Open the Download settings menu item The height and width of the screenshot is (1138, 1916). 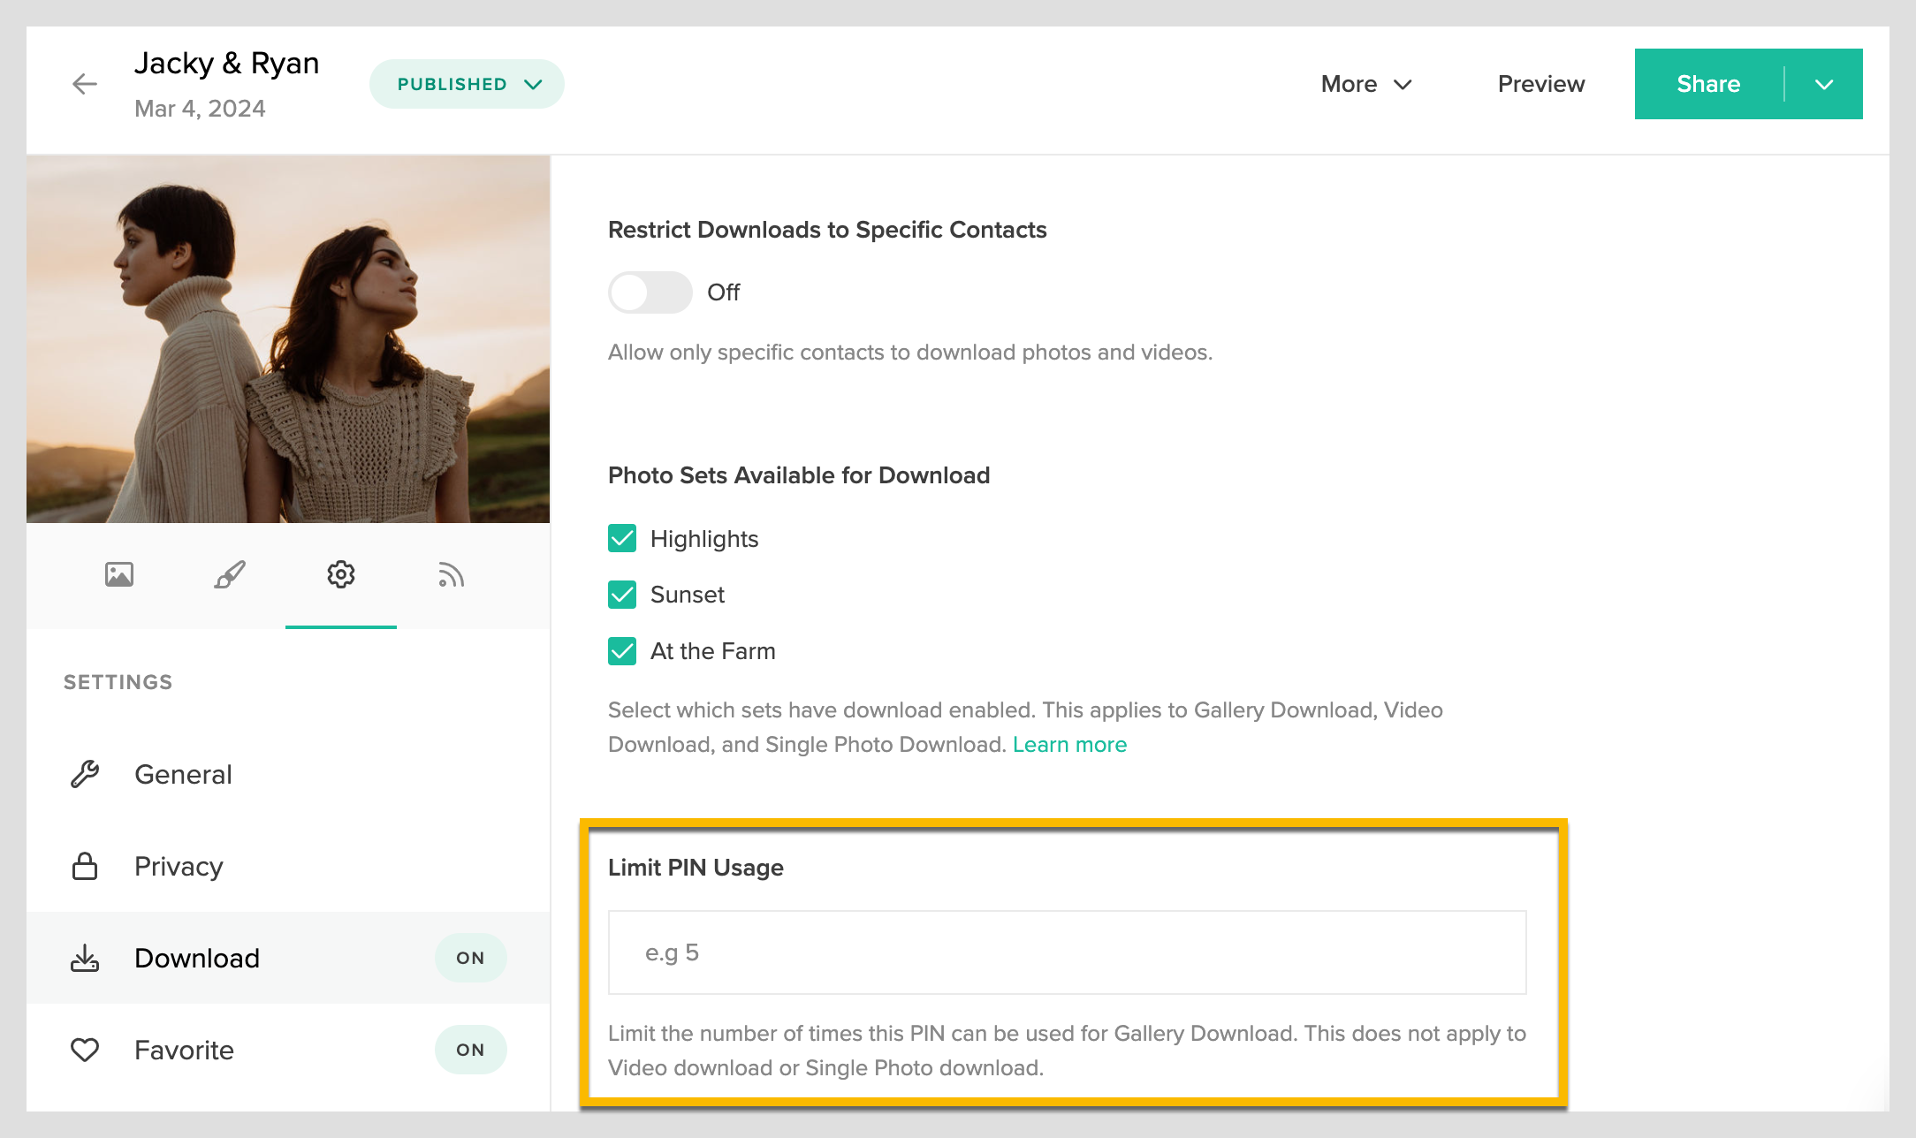(x=197, y=958)
